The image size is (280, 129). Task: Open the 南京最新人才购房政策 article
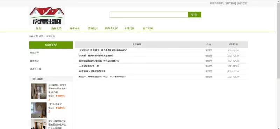(93, 71)
